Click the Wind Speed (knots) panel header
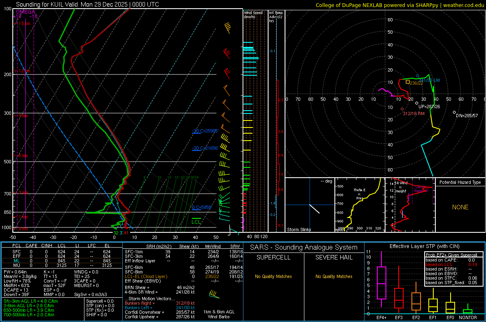Viewport: 486px width, 322px height. click(x=253, y=14)
